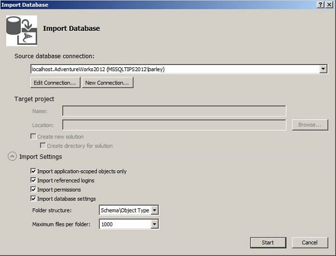This screenshot has width=336, height=256.
Task: Collapse the Import Settings section
Action: pyautogui.click(x=12, y=156)
